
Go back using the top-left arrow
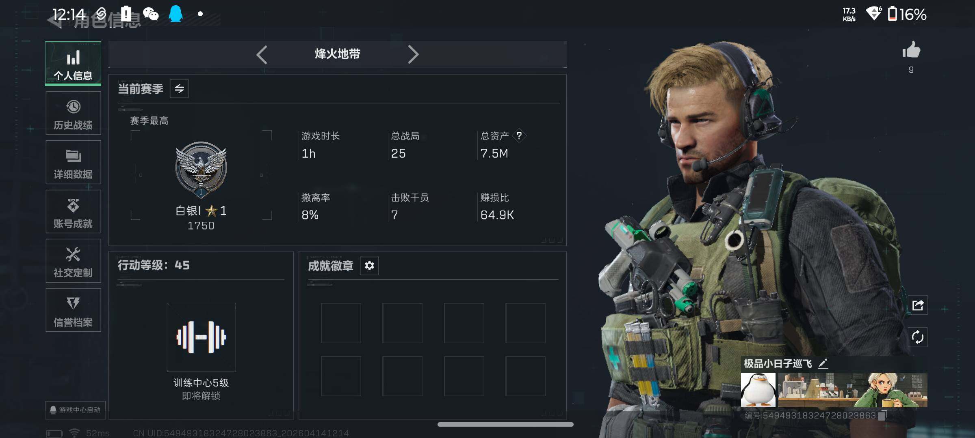coord(55,20)
